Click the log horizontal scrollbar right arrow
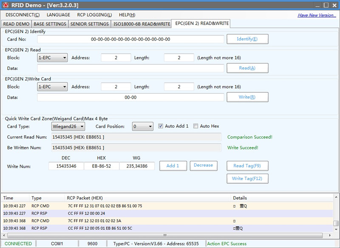Viewport: 340px width, 248px height. coord(330,235)
